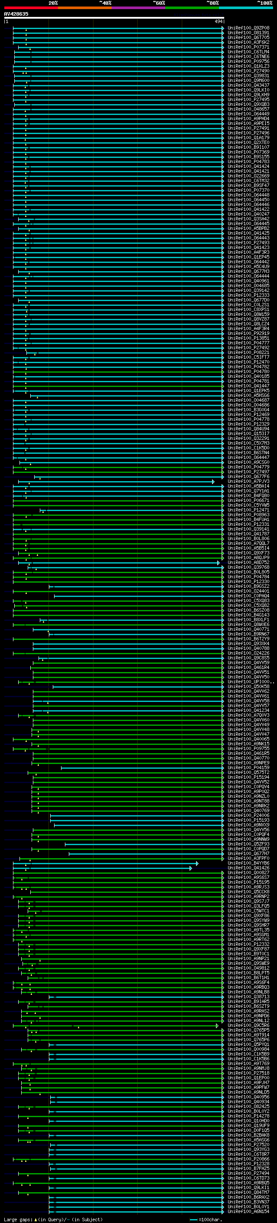
Task: Select label UniRef100_Q43437
Action: 248,85
